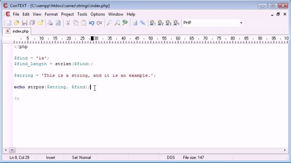Screen dimensions: 291x163
Task: Copy the selected text
Action: pyautogui.click(x=76, y=23)
